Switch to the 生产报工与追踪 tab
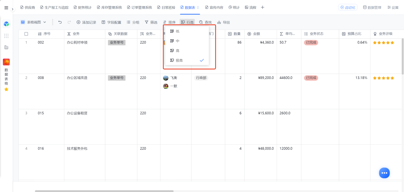 (54, 7)
